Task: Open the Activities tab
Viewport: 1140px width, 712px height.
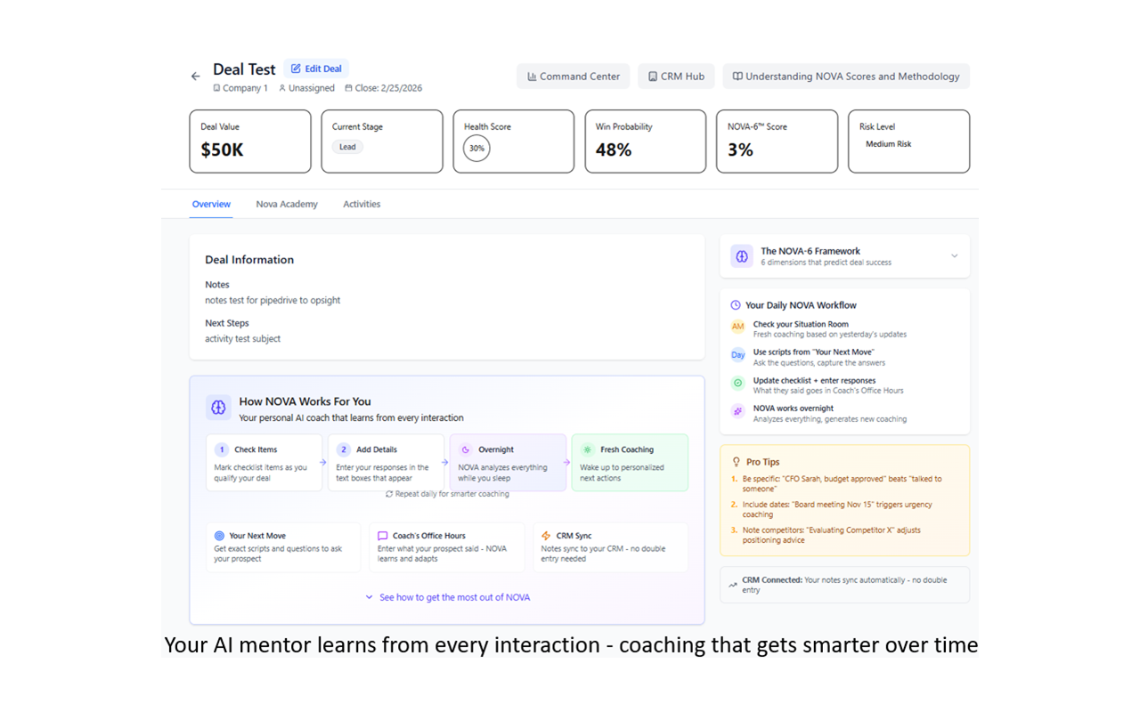Action: (362, 204)
